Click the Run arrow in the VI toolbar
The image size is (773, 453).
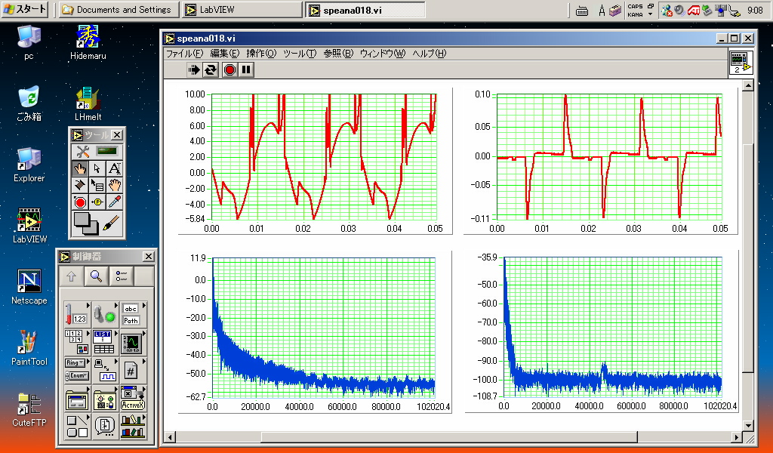click(195, 69)
